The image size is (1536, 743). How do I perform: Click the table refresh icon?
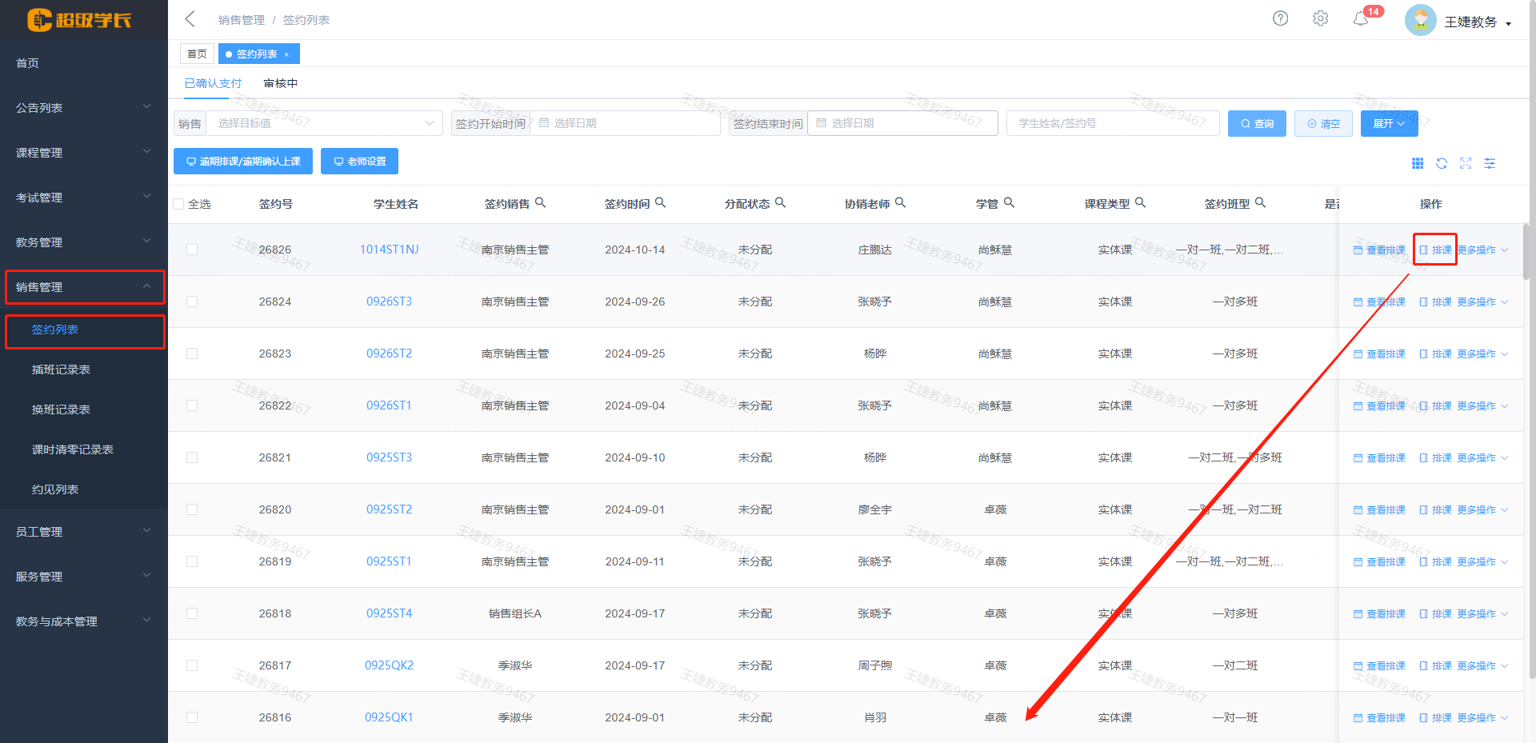(x=1442, y=163)
